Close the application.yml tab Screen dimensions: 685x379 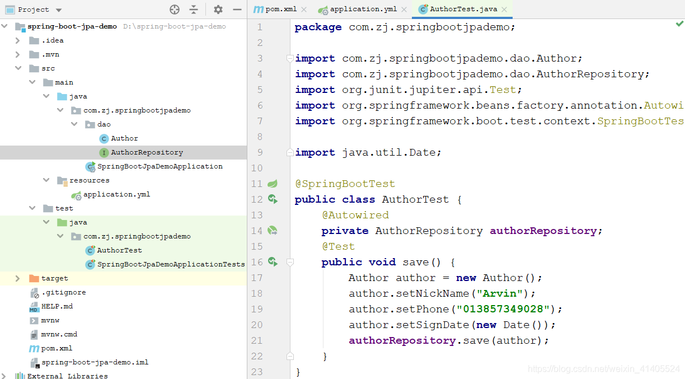[405, 10]
